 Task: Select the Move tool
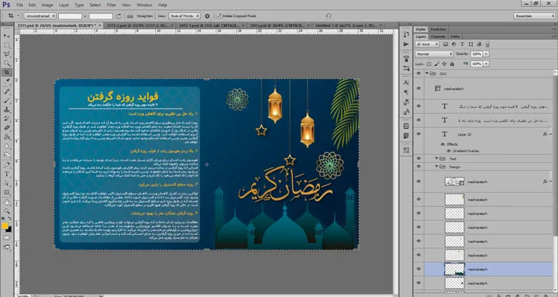[x=7, y=36]
